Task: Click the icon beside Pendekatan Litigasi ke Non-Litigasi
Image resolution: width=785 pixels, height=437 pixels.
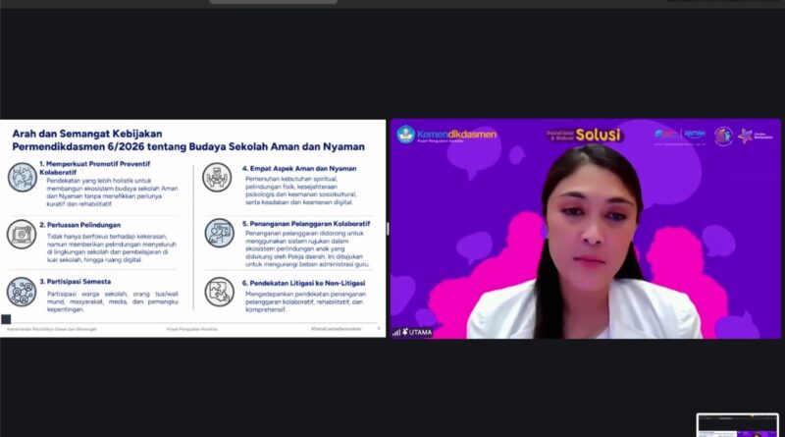Action: (x=217, y=291)
